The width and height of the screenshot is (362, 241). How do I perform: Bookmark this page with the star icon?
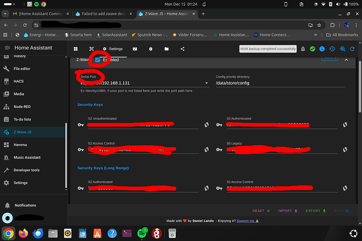[x=319, y=25]
